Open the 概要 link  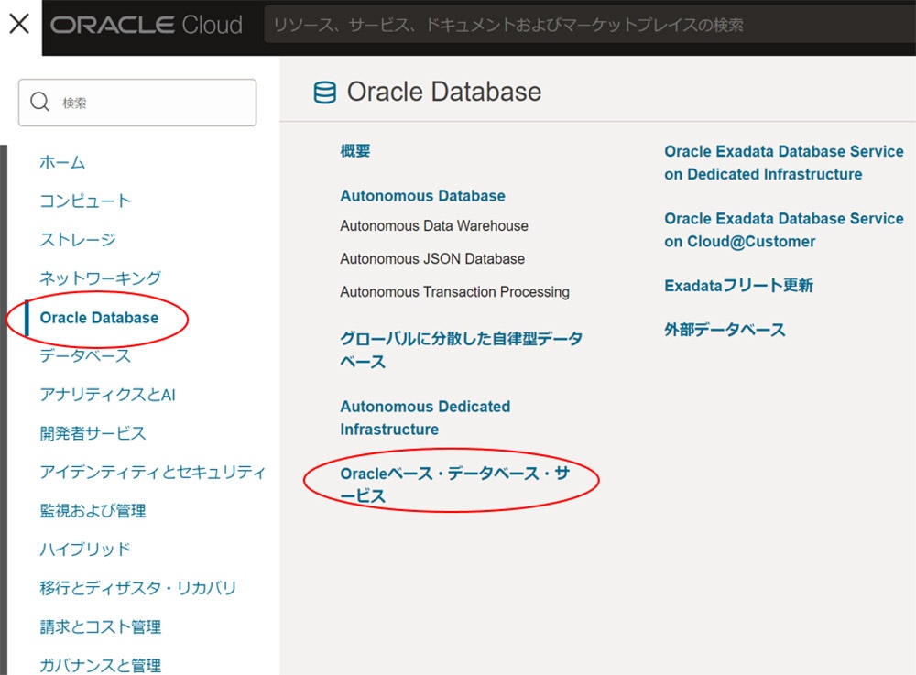click(355, 150)
